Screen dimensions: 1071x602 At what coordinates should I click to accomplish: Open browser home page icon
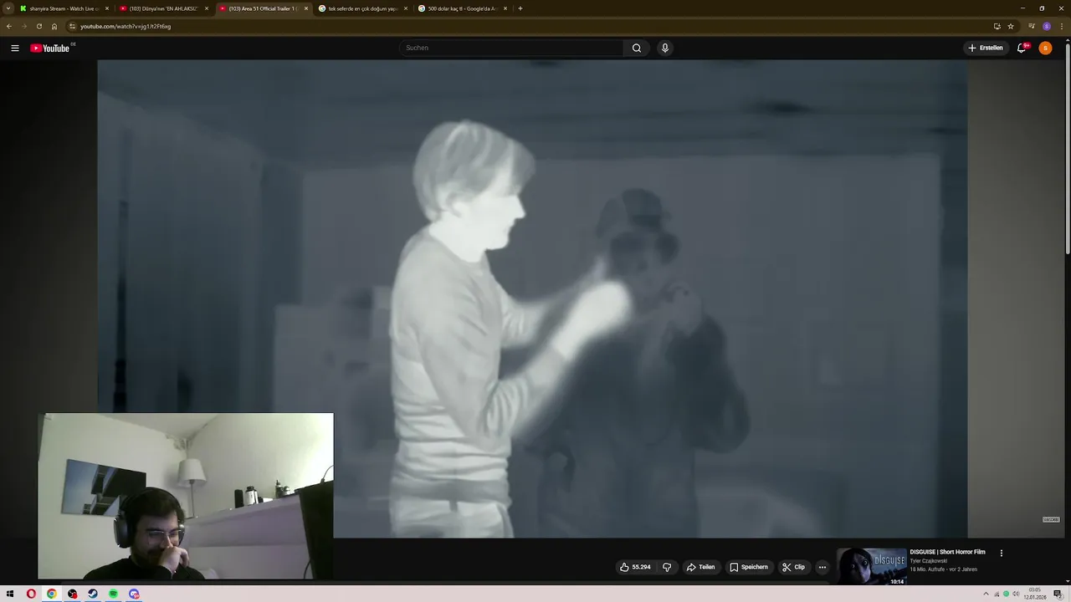pyautogui.click(x=54, y=26)
